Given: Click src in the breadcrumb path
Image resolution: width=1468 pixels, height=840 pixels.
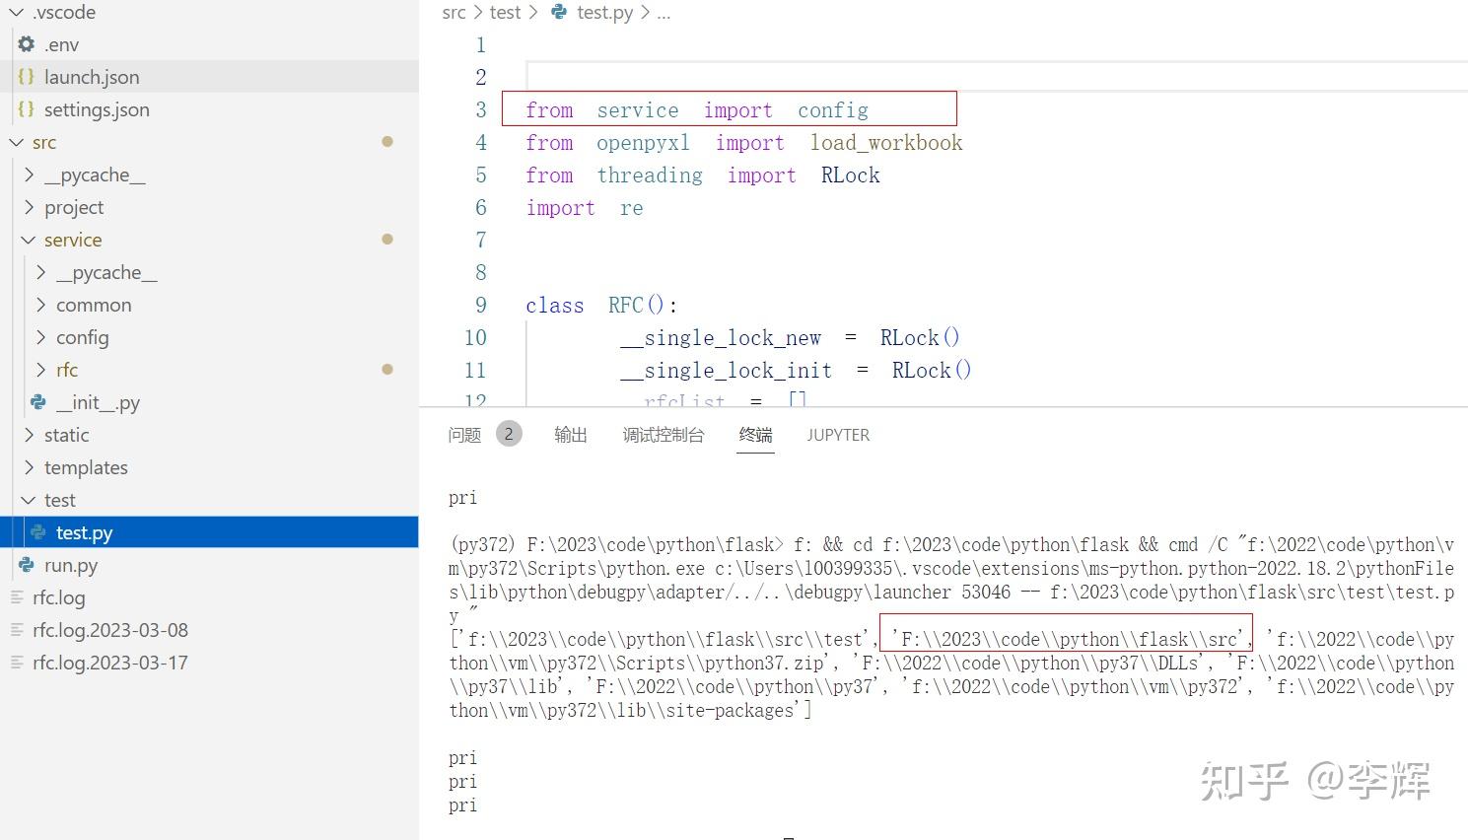Looking at the screenshot, I should (x=454, y=12).
